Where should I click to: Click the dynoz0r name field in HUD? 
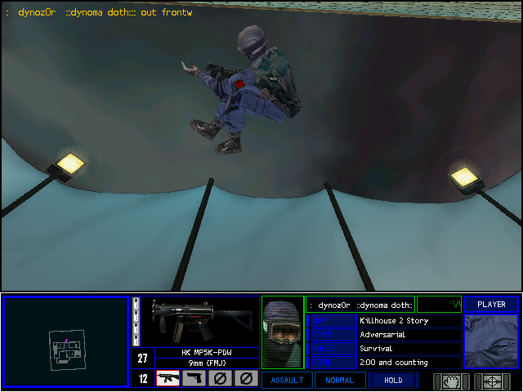[360, 305]
